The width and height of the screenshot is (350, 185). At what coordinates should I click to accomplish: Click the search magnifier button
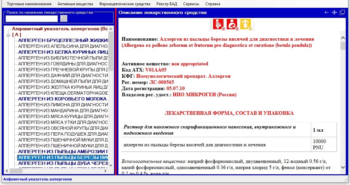64,19
